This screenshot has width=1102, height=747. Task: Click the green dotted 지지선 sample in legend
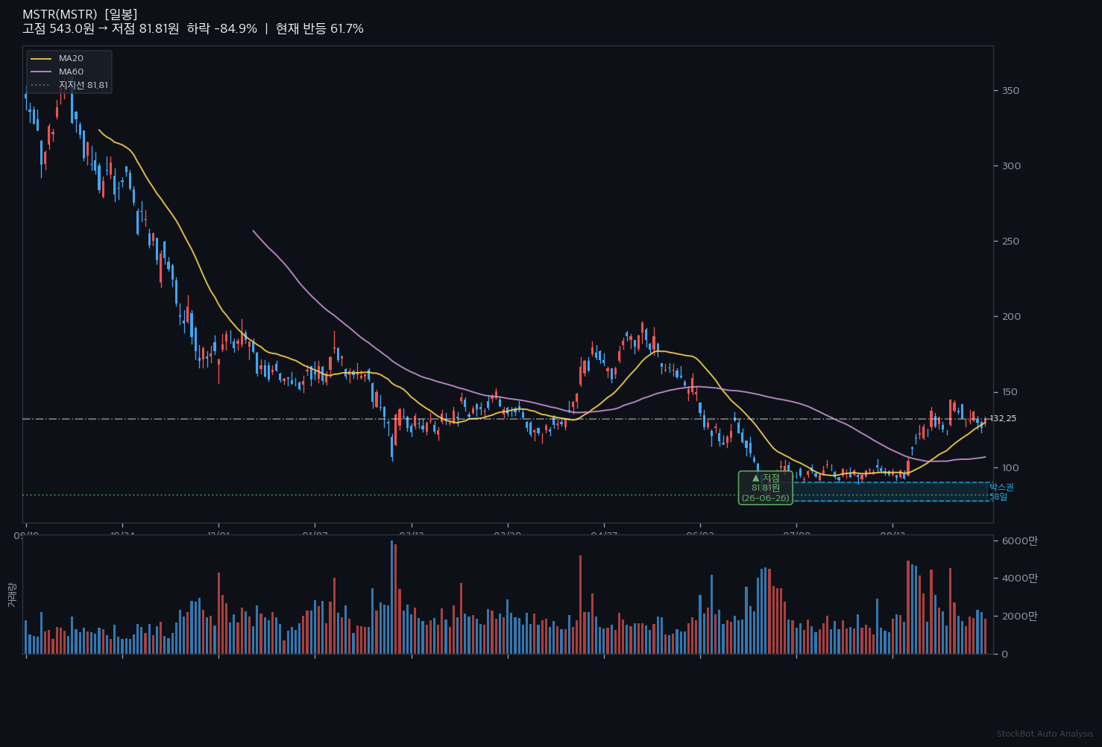(x=41, y=85)
